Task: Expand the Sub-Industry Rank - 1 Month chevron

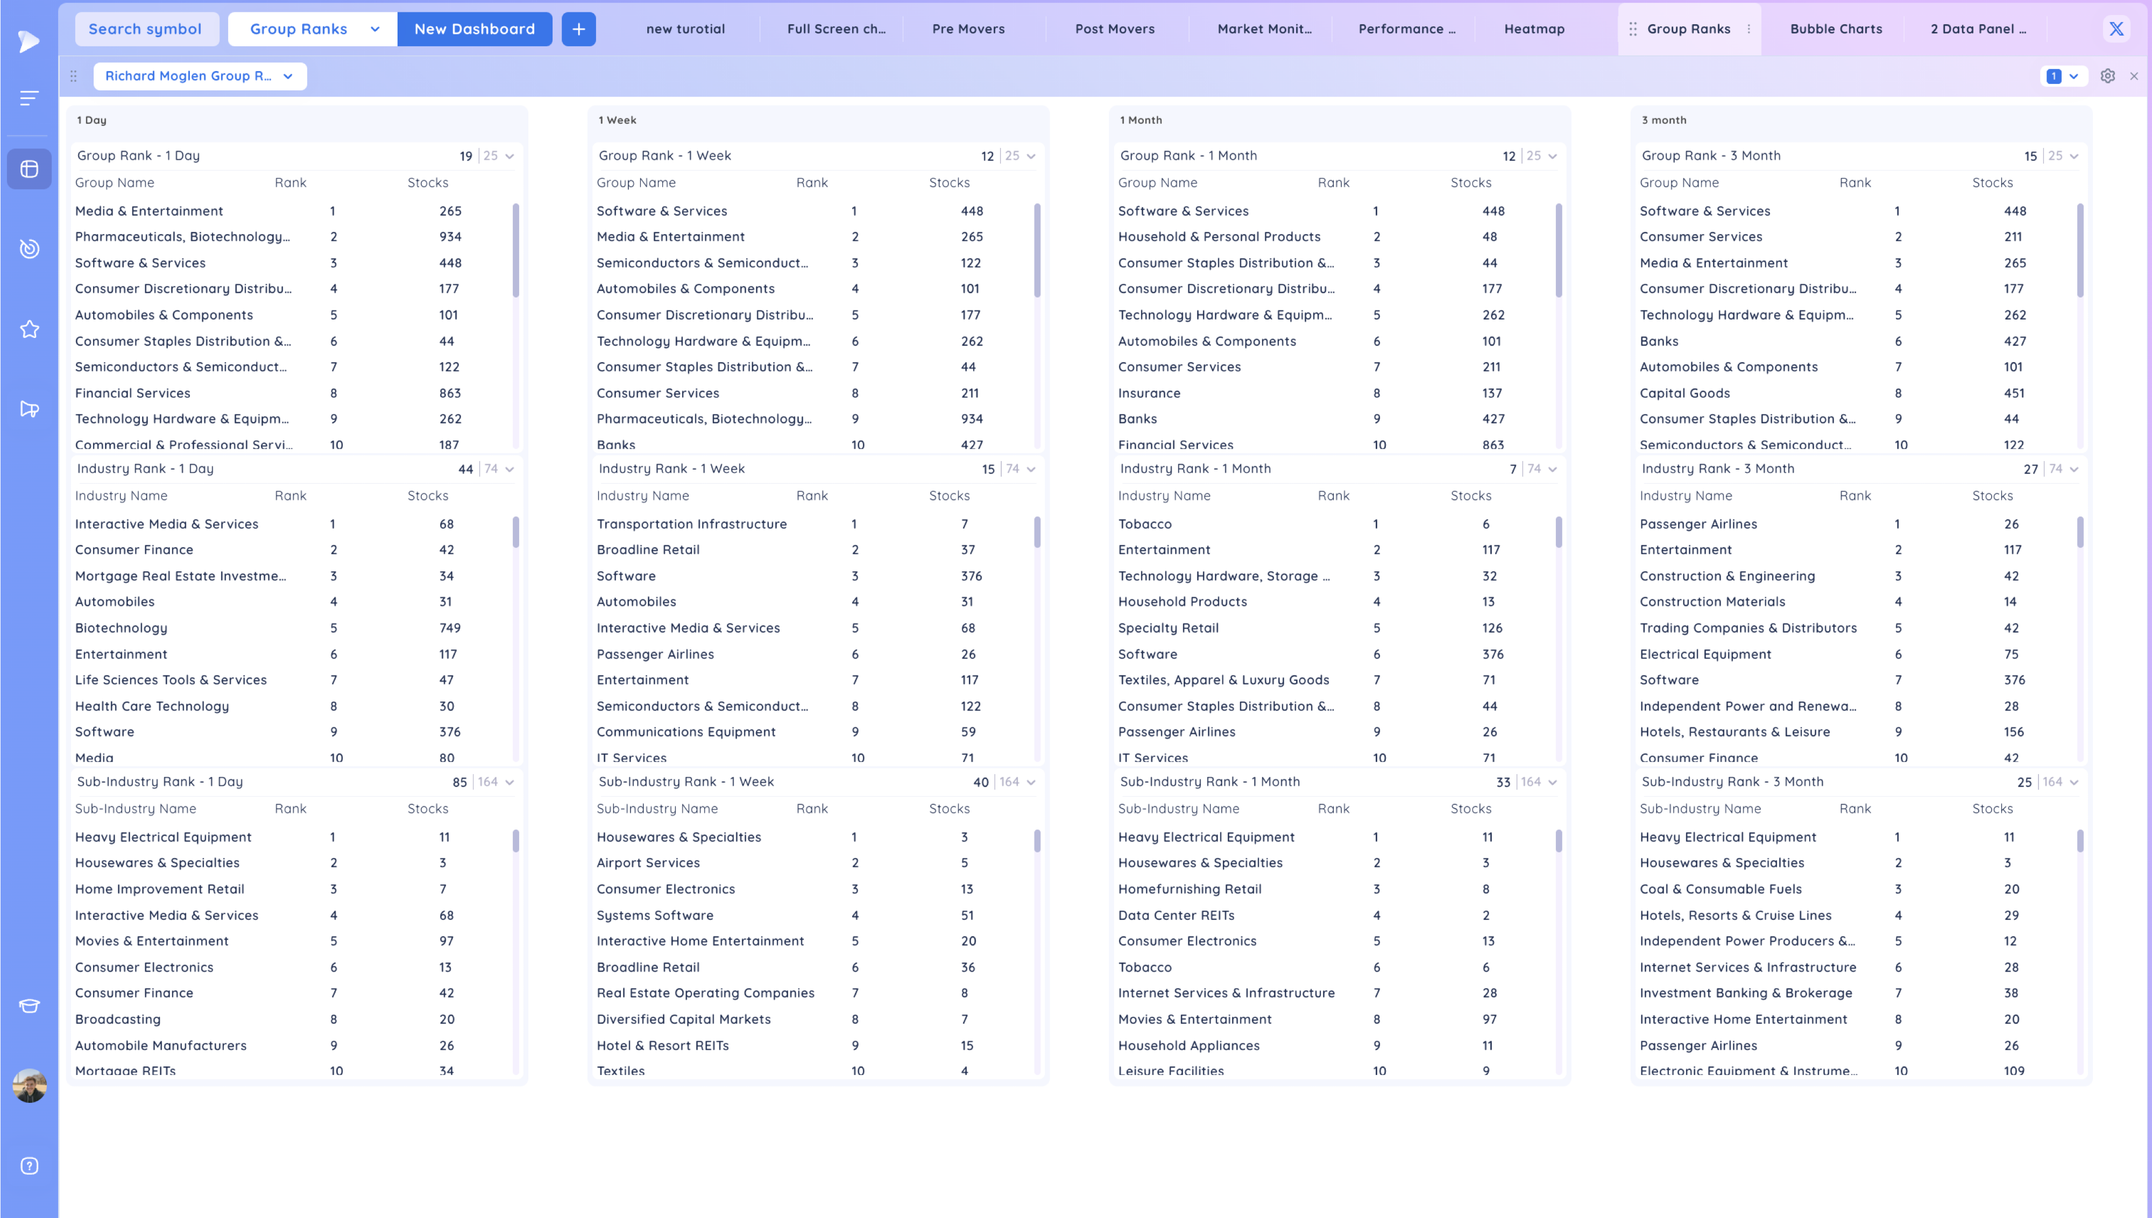Action: tap(1552, 782)
